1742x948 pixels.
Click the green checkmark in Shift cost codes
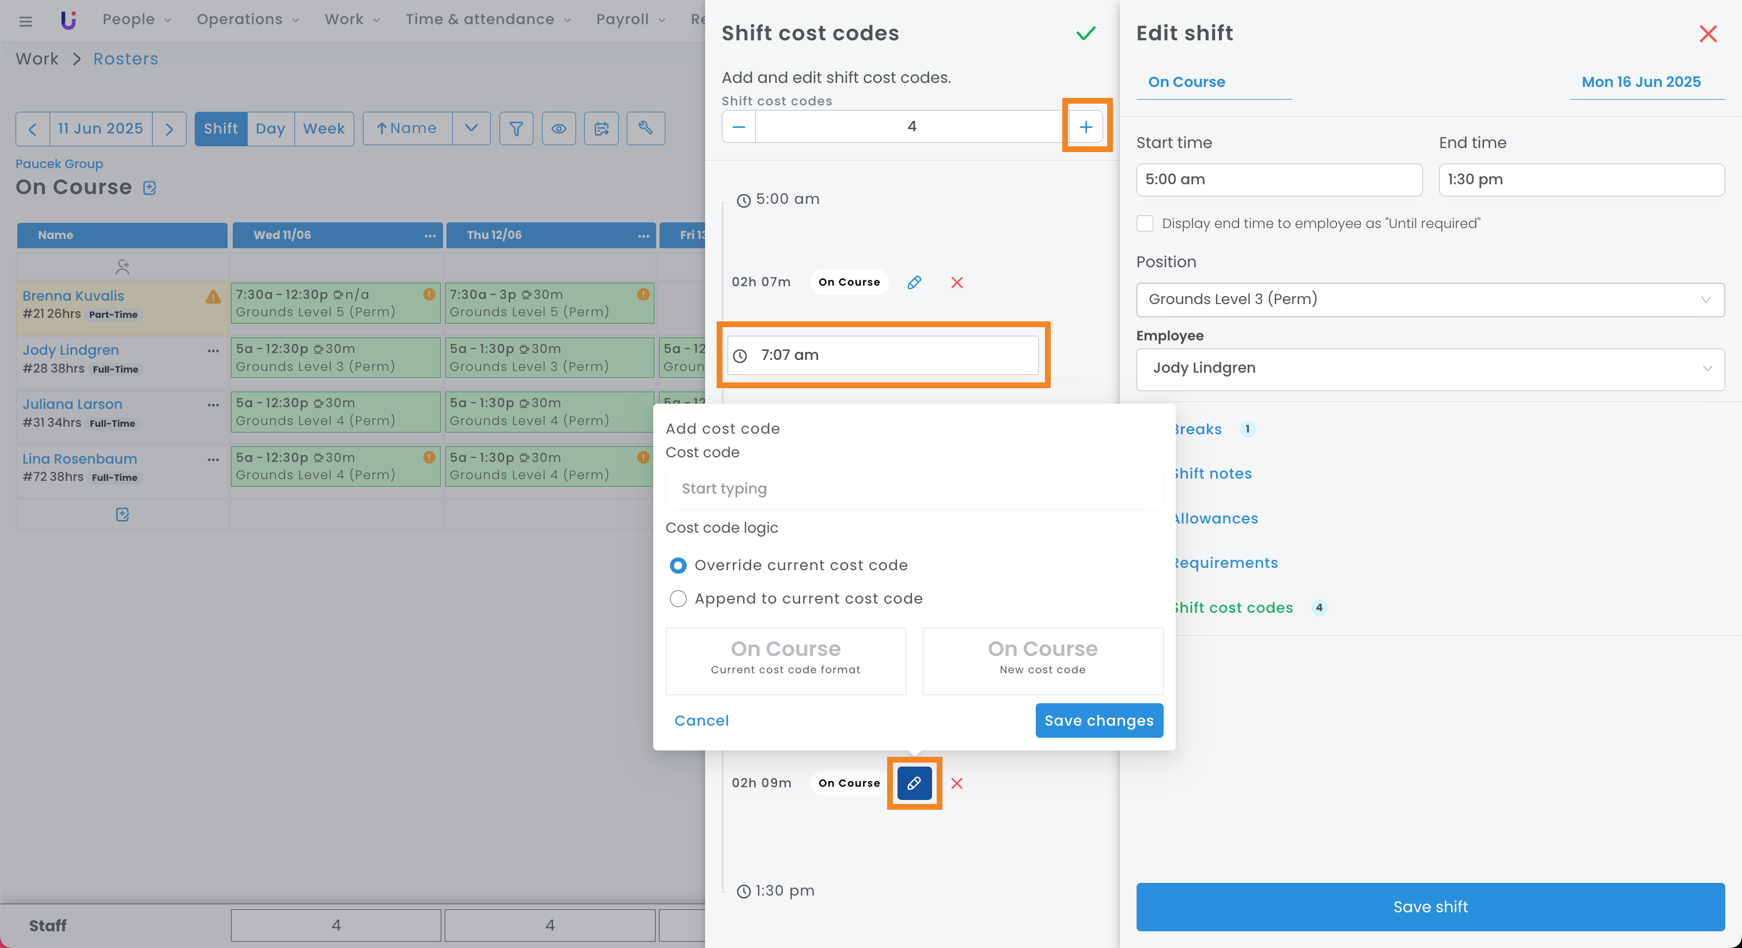1085,33
